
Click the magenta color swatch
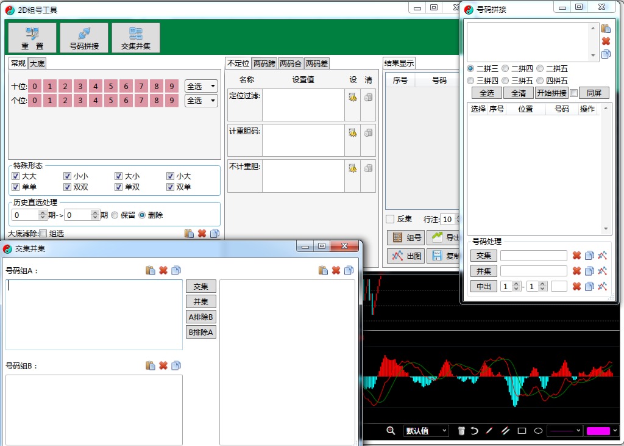click(598, 431)
